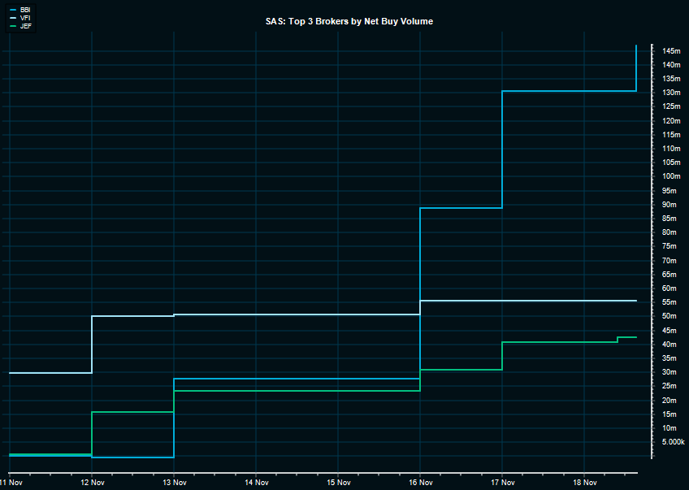
Task: Select the 18 Nov x-axis label
Action: point(584,482)
